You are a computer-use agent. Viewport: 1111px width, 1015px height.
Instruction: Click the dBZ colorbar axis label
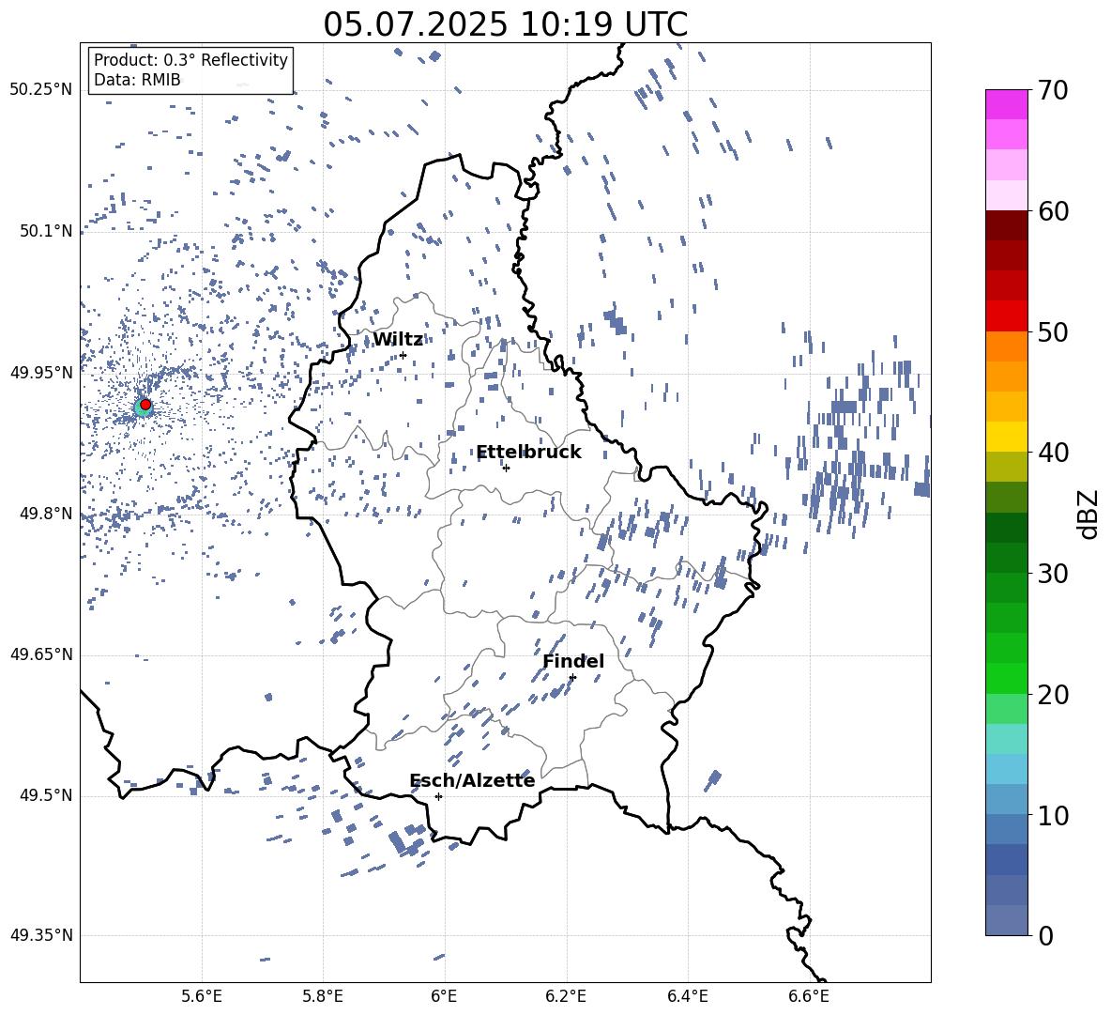[1089, 514]
